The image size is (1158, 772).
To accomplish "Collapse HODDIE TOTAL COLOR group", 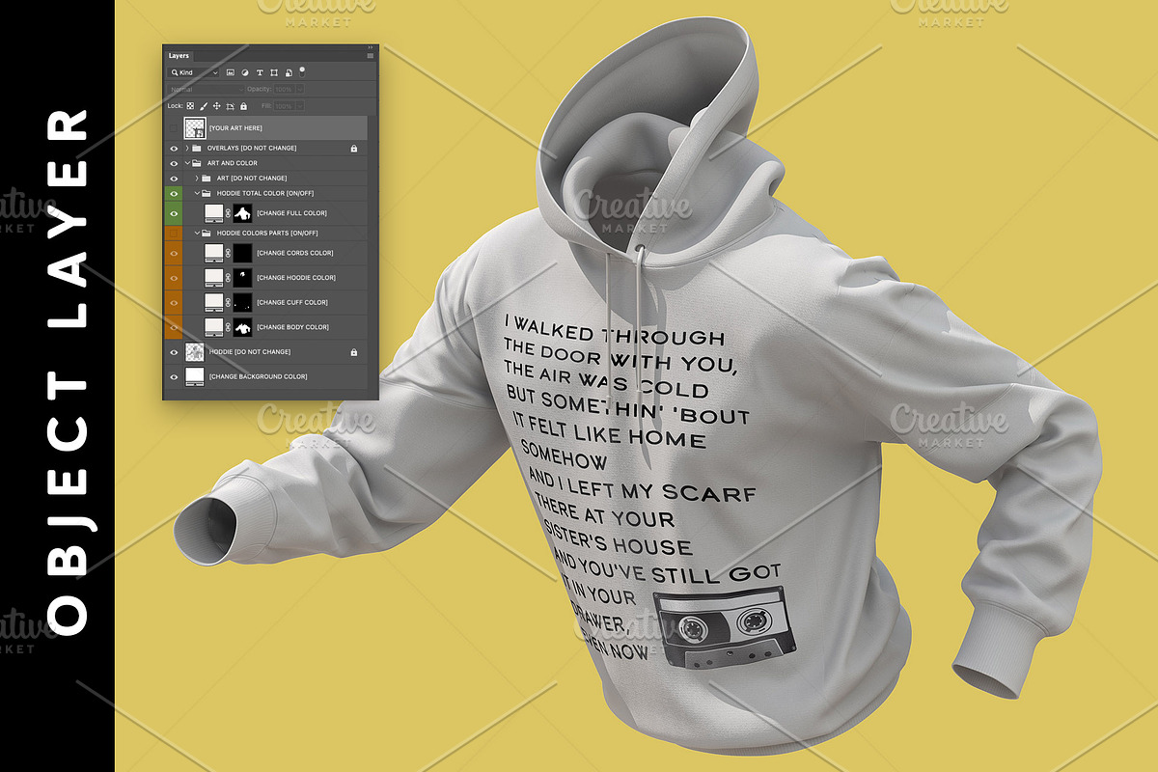I will click(x=197, y=193).
